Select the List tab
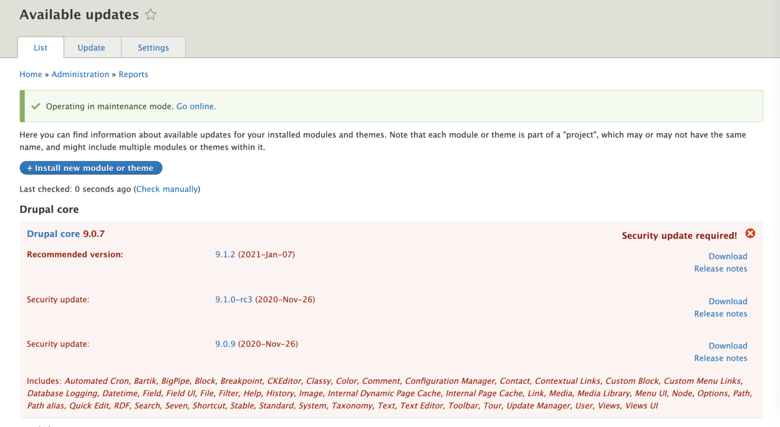Screen dimensions: 780x427 coord(40,47)
